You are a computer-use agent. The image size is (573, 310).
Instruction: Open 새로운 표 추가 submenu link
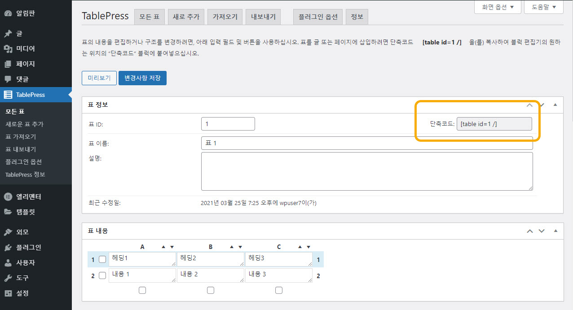tap(24, 124)
